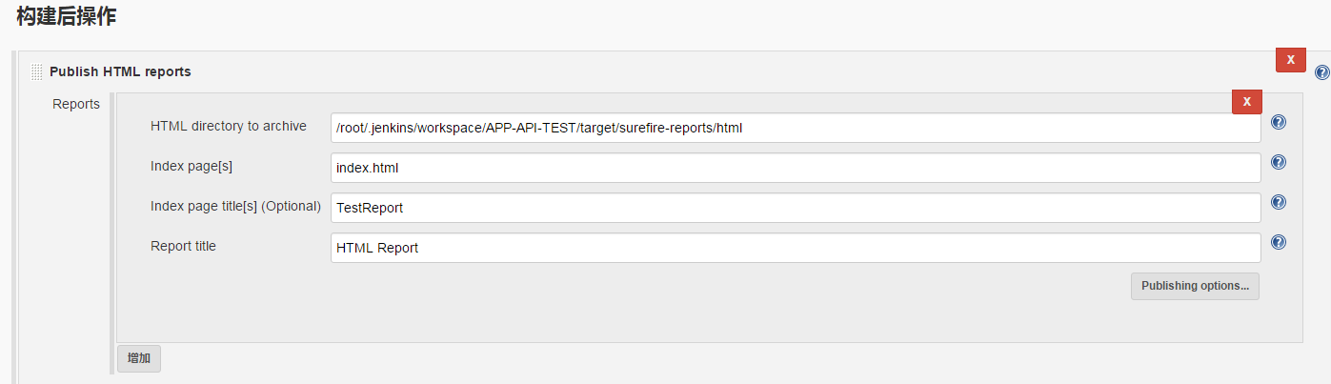Focus the HTML Report title input

[x=796, y=248]
